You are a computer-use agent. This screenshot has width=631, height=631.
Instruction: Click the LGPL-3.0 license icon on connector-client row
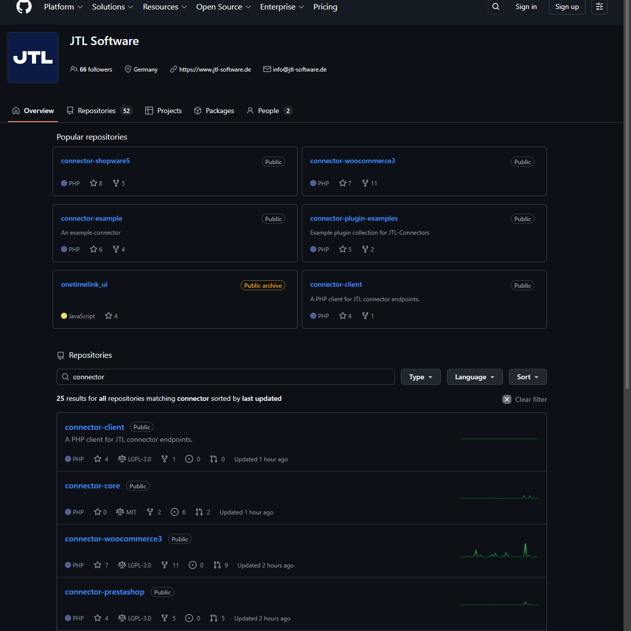tap(122, 459)
